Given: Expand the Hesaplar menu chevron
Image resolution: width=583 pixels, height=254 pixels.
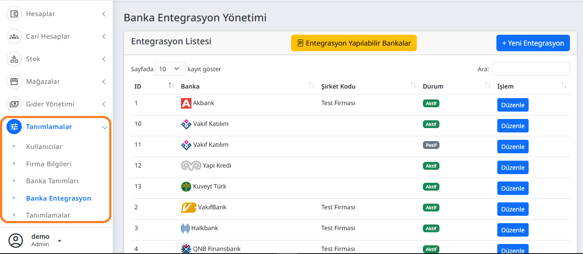Looking at the screenshot, I should (104, 13).
